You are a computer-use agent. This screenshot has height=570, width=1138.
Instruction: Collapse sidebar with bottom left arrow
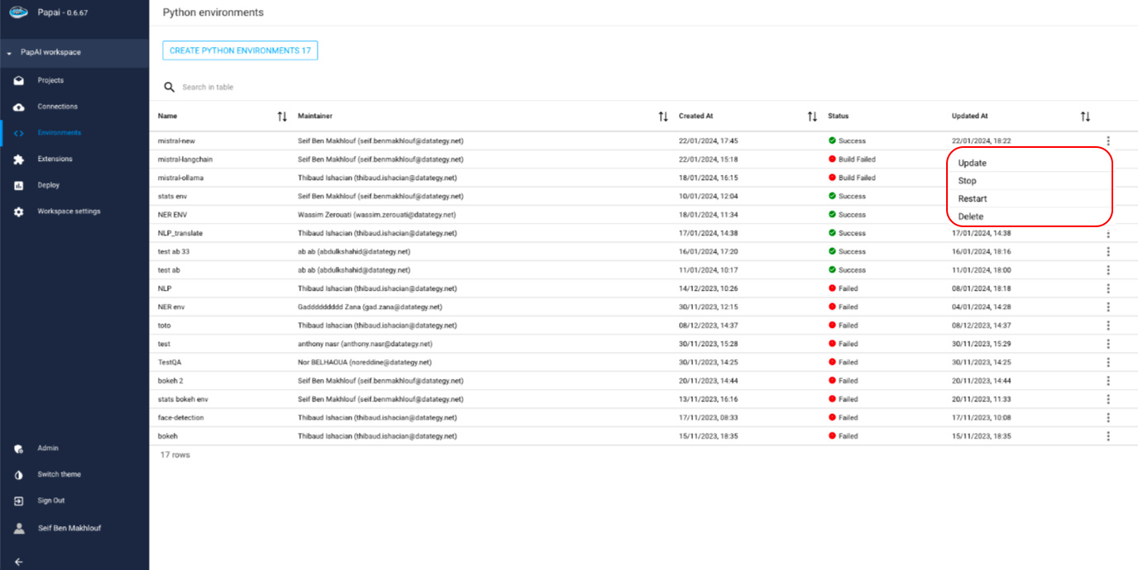tap(19, 562)
